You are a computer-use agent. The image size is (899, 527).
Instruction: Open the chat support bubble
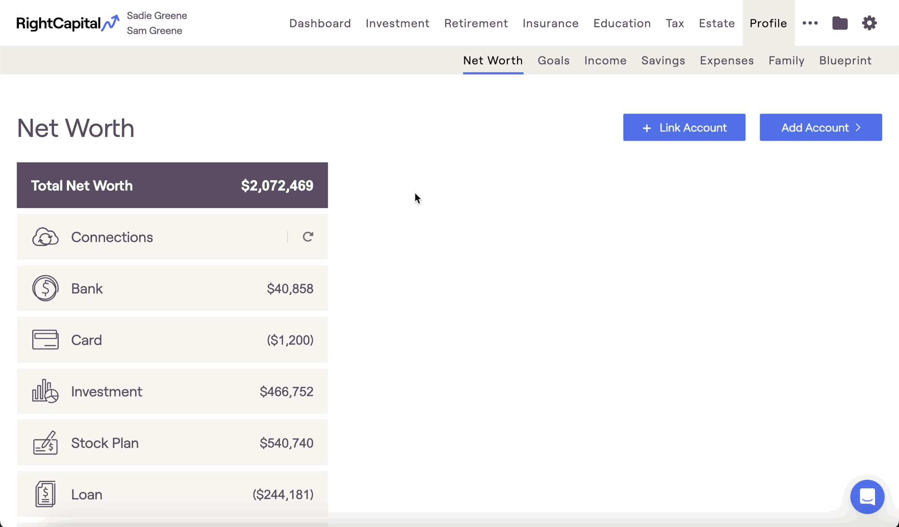[867, 496]
